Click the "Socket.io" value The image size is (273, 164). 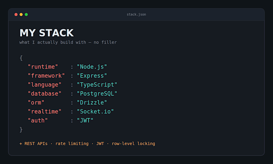tap(96, 111)
